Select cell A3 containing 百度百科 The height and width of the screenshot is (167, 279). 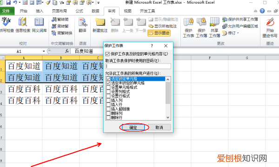click(x=24, y=89)
